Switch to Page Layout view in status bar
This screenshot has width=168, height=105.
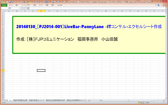tap(141, 103)
